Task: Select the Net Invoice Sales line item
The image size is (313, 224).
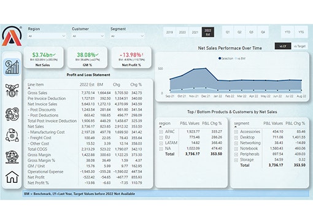Action: click(42, 104)
